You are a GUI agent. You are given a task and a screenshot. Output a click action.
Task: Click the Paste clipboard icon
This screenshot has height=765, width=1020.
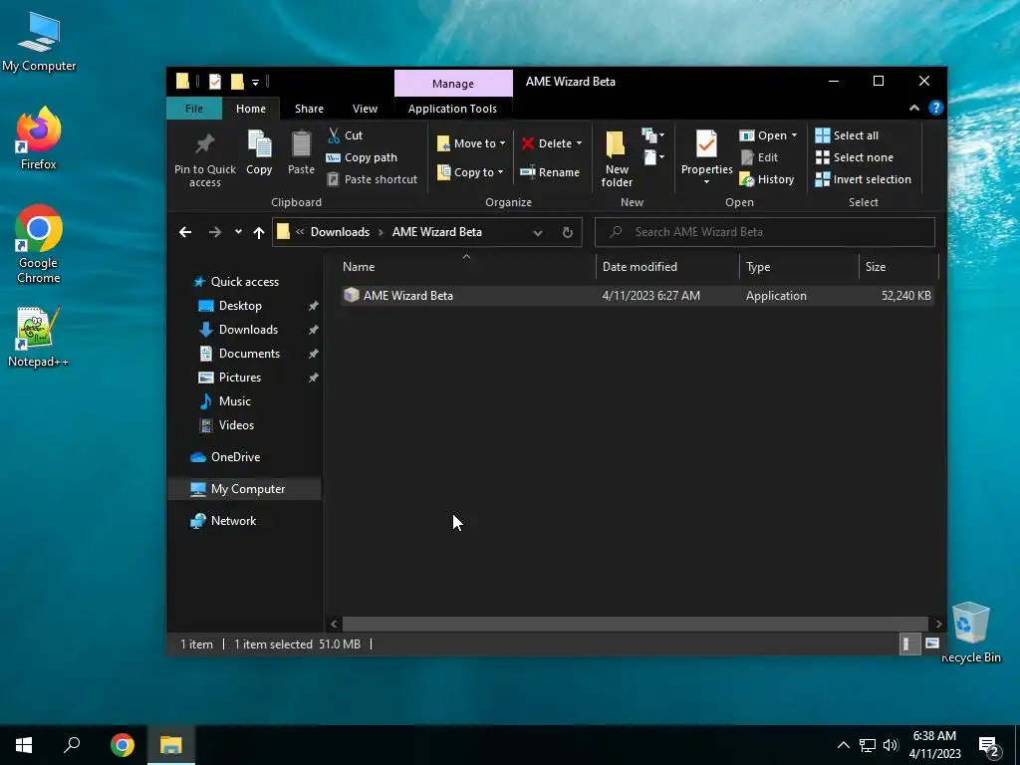(x=301, y=143)
